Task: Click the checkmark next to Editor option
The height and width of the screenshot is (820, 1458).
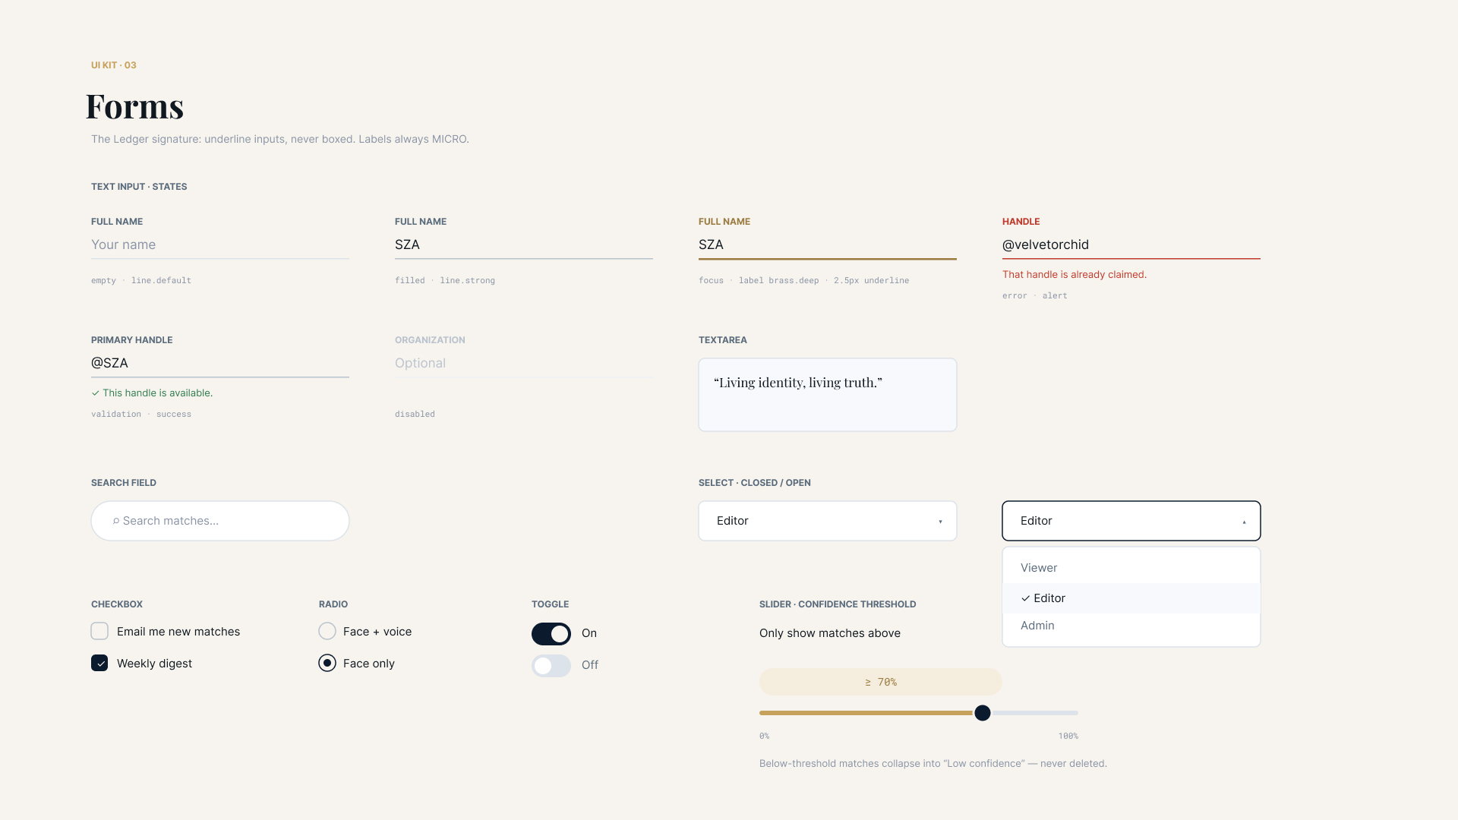Action: pos(1025,598)
